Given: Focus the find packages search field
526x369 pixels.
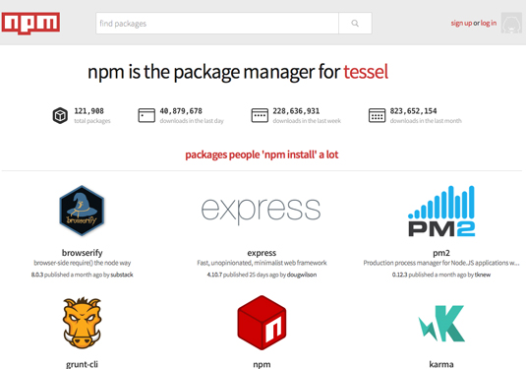Looking at the screenshot, I should 217,24.
